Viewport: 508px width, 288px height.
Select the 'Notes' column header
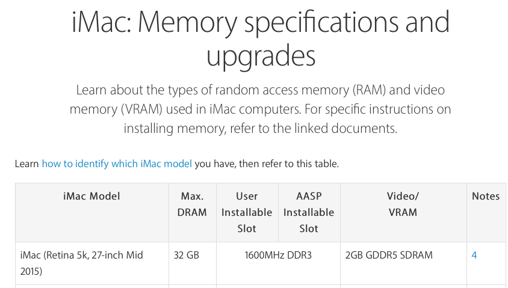[486, 196]
